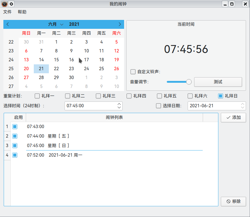Open the 六月 month dropdown

[56, 24]
